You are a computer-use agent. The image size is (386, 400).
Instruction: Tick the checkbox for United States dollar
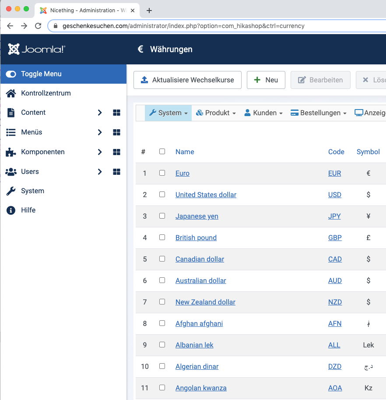click(162, 194)
